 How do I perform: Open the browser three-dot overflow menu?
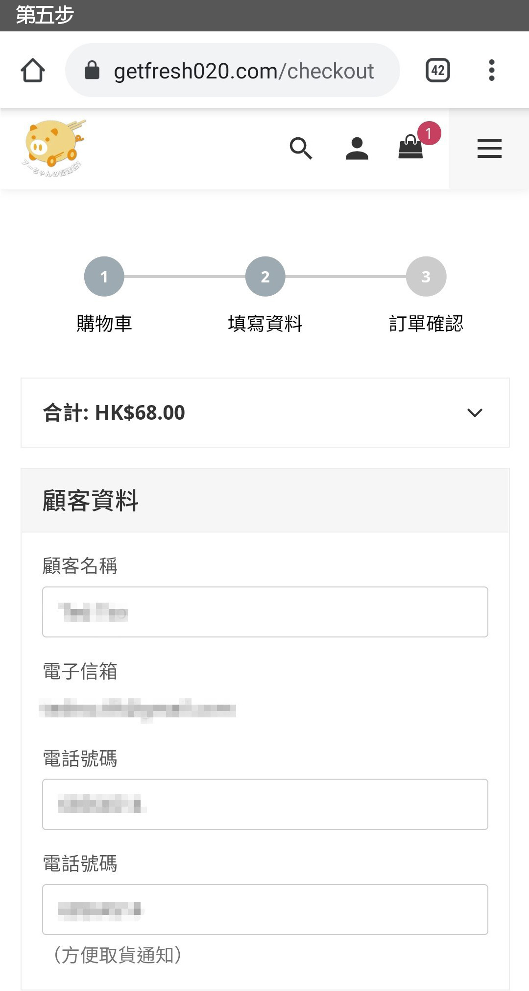coord(491,71)
